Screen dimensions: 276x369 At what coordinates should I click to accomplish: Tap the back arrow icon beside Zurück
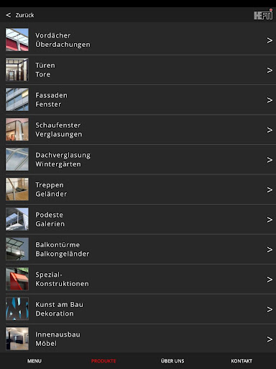click(9, 15)
